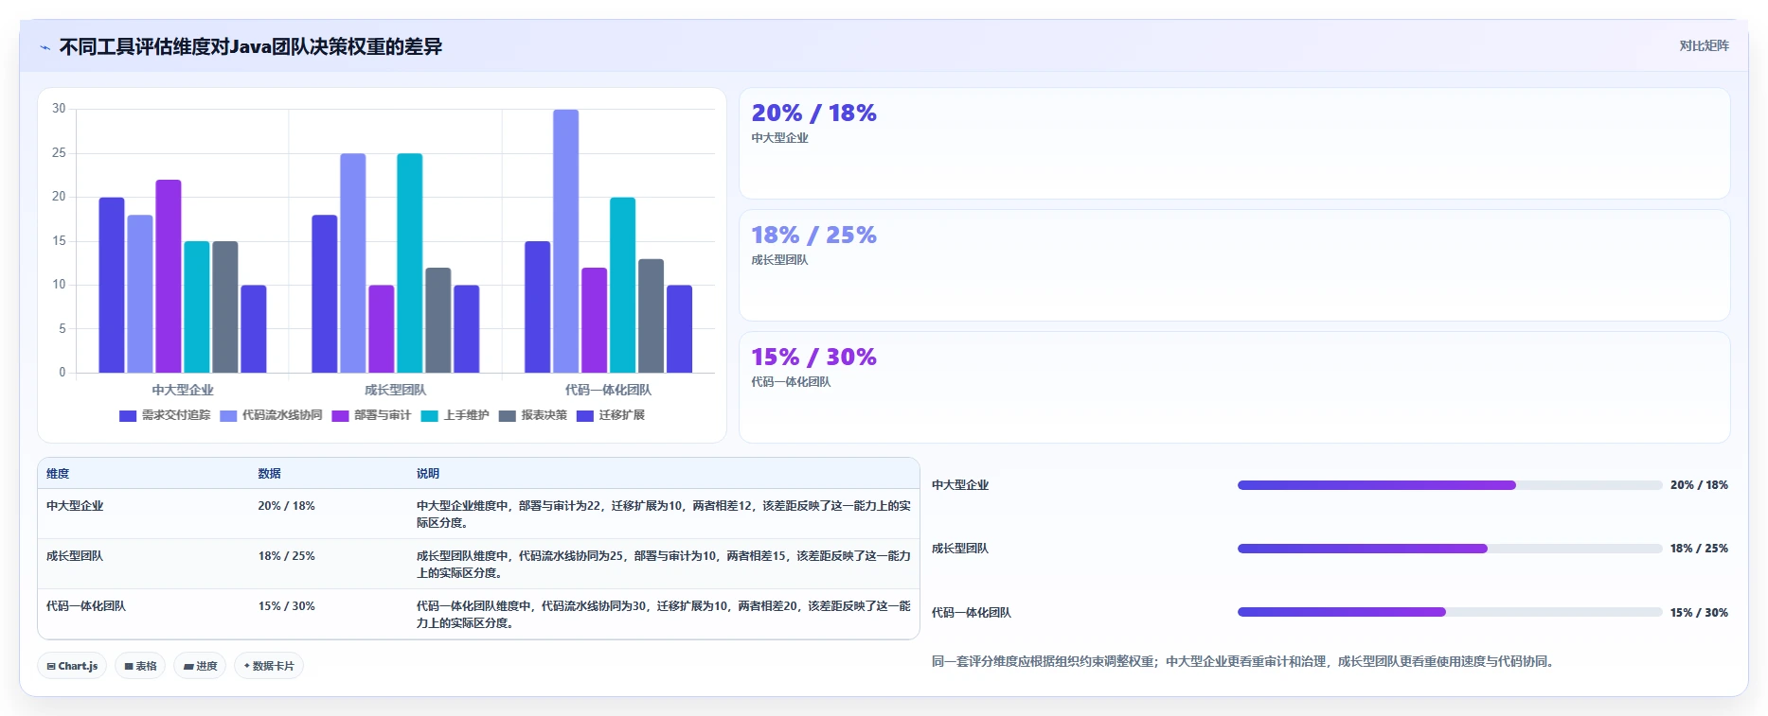1768x716 pixels.
Task: Click the y-axis tick label 30
Action: [x=59, y=109]
